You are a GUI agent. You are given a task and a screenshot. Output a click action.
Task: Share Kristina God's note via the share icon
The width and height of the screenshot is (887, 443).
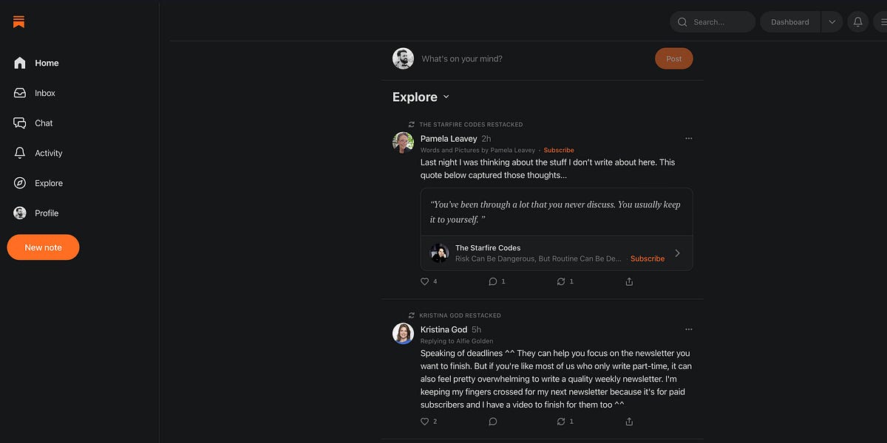click(x=628, y=421)
